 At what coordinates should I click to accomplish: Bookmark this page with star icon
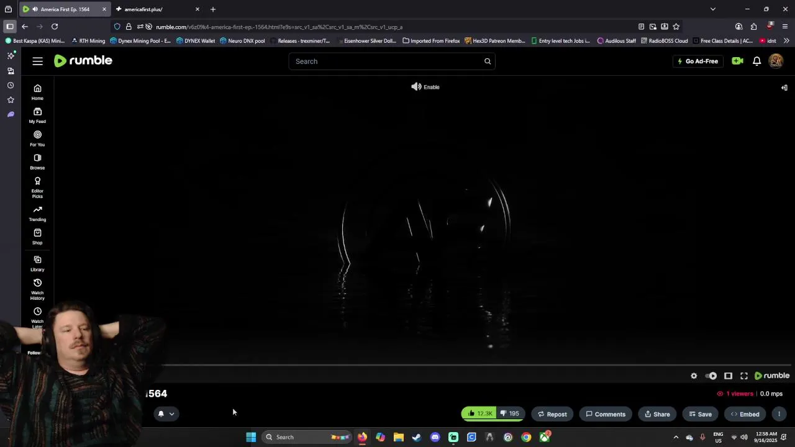676,27
